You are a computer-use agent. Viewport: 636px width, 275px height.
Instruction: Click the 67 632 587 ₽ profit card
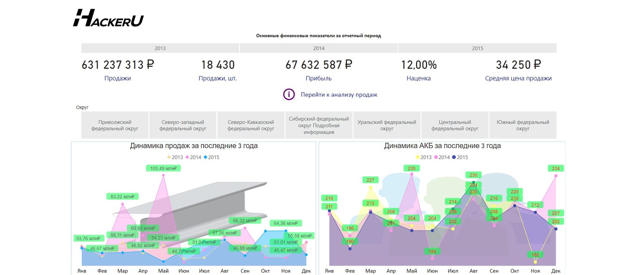[319, 65]
